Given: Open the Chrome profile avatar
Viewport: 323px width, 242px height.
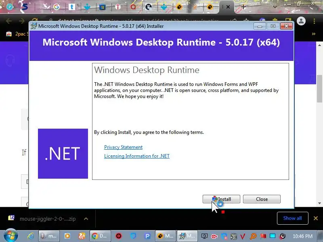Looking at the screenshot, I should pyautogui.click(x=301, y=21).
